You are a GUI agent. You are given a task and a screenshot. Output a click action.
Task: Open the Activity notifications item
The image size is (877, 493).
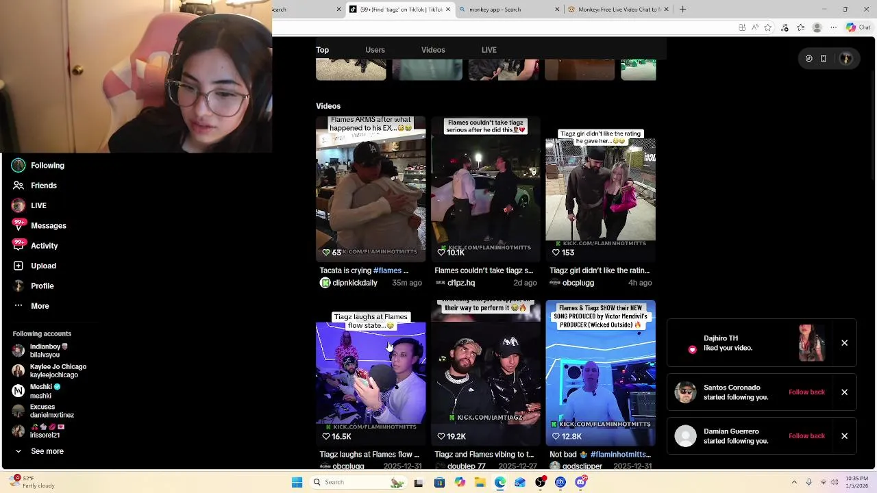(x=35, y=246)
